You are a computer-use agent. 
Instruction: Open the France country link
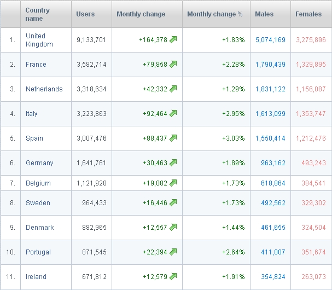click(x=36, y=65)
